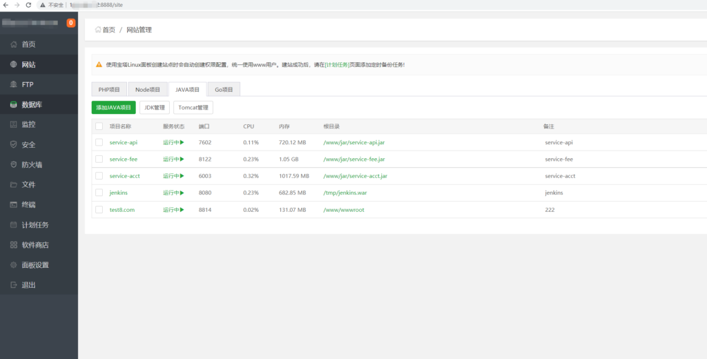This screenshot has width=707, height=359.
Task: Open path /www/jar/service-api.jar
Action: pos(354,142)
